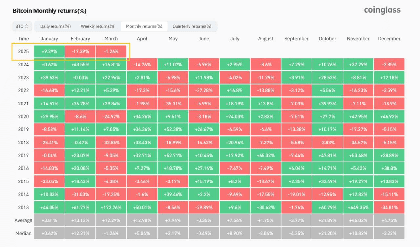Click the 2020 March cell -24.92%
Viewport: 420px width, 247px height.
coord(111,116)
